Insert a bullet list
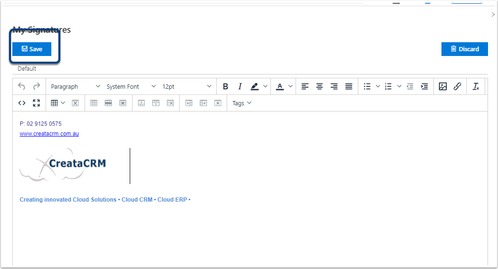 tap(367, 86)
